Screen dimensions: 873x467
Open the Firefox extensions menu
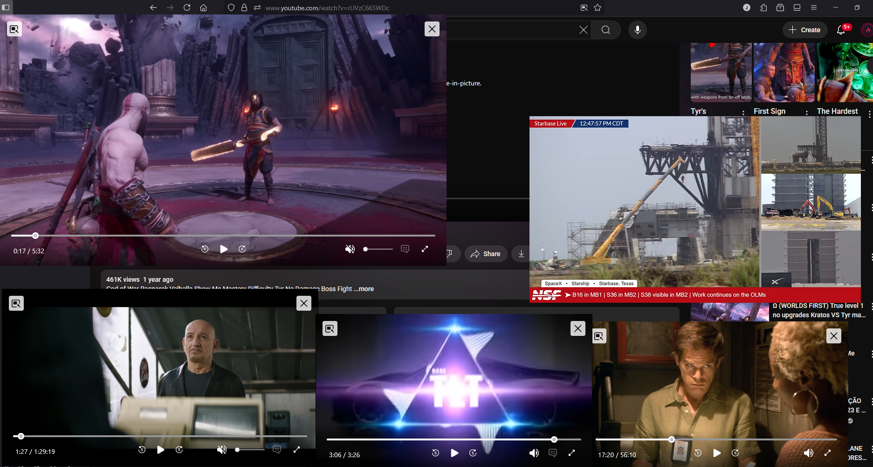(763, 7)
